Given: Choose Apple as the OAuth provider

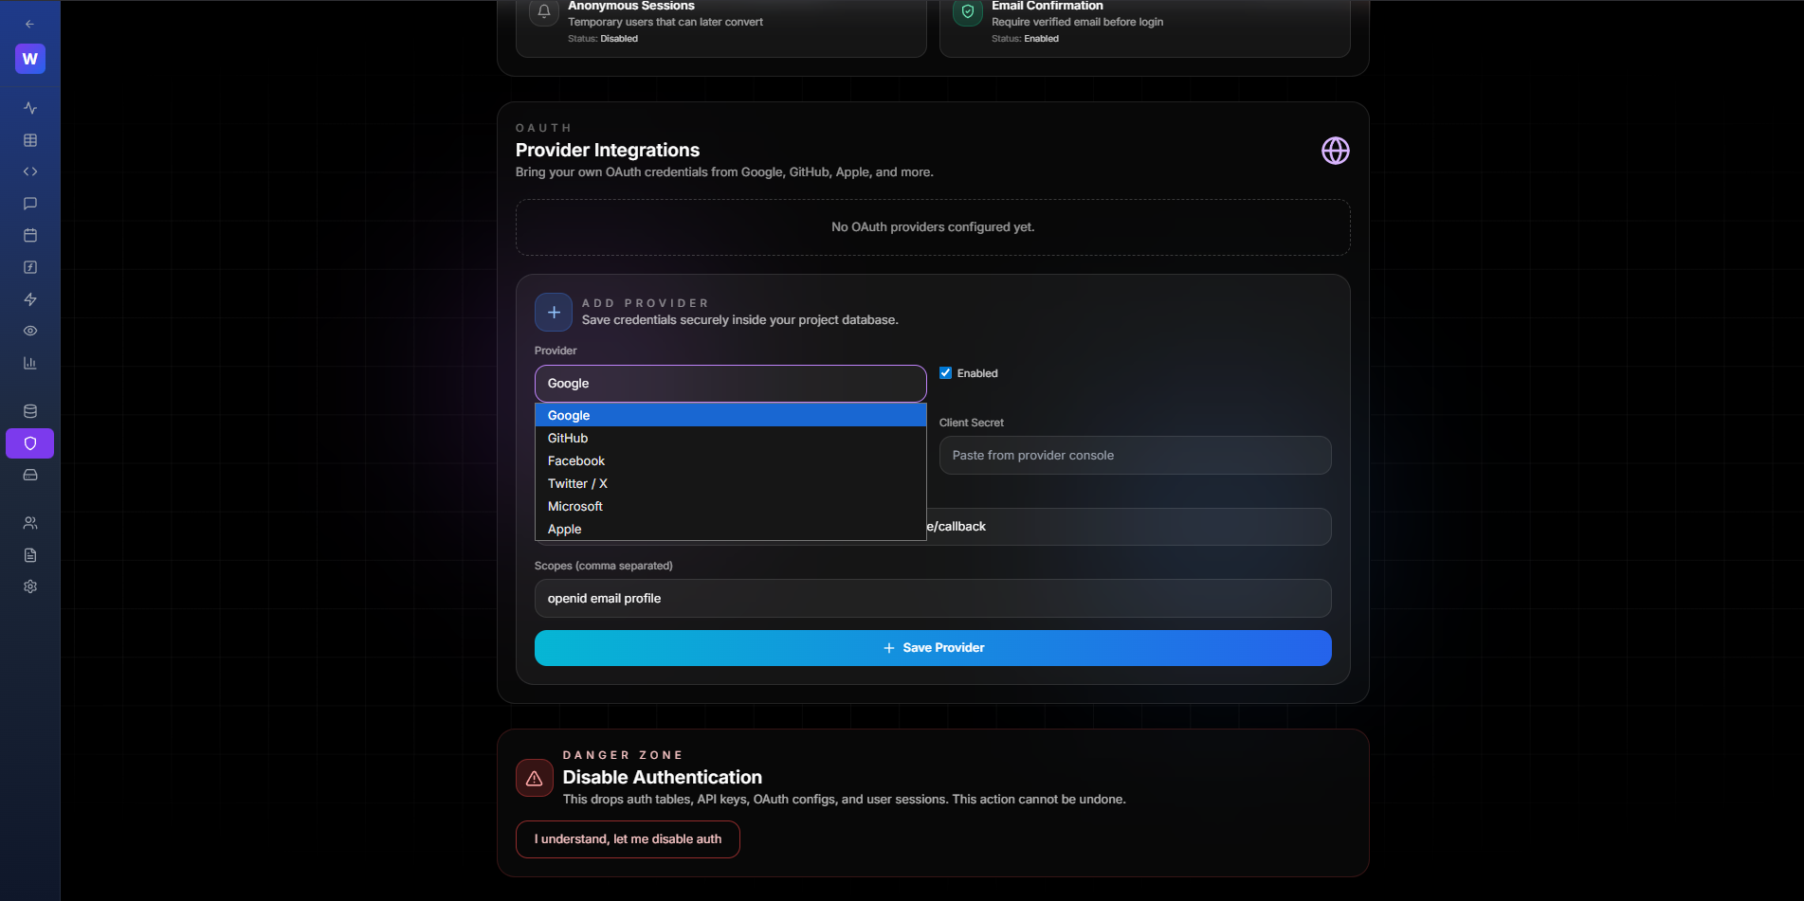Looking at the screenshot, I should (564, 529).
